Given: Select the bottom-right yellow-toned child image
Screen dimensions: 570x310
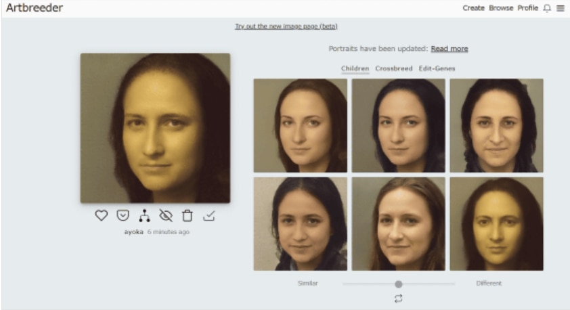Looking at the screenshot, I should pyautogui.click(x=497, y=224).
